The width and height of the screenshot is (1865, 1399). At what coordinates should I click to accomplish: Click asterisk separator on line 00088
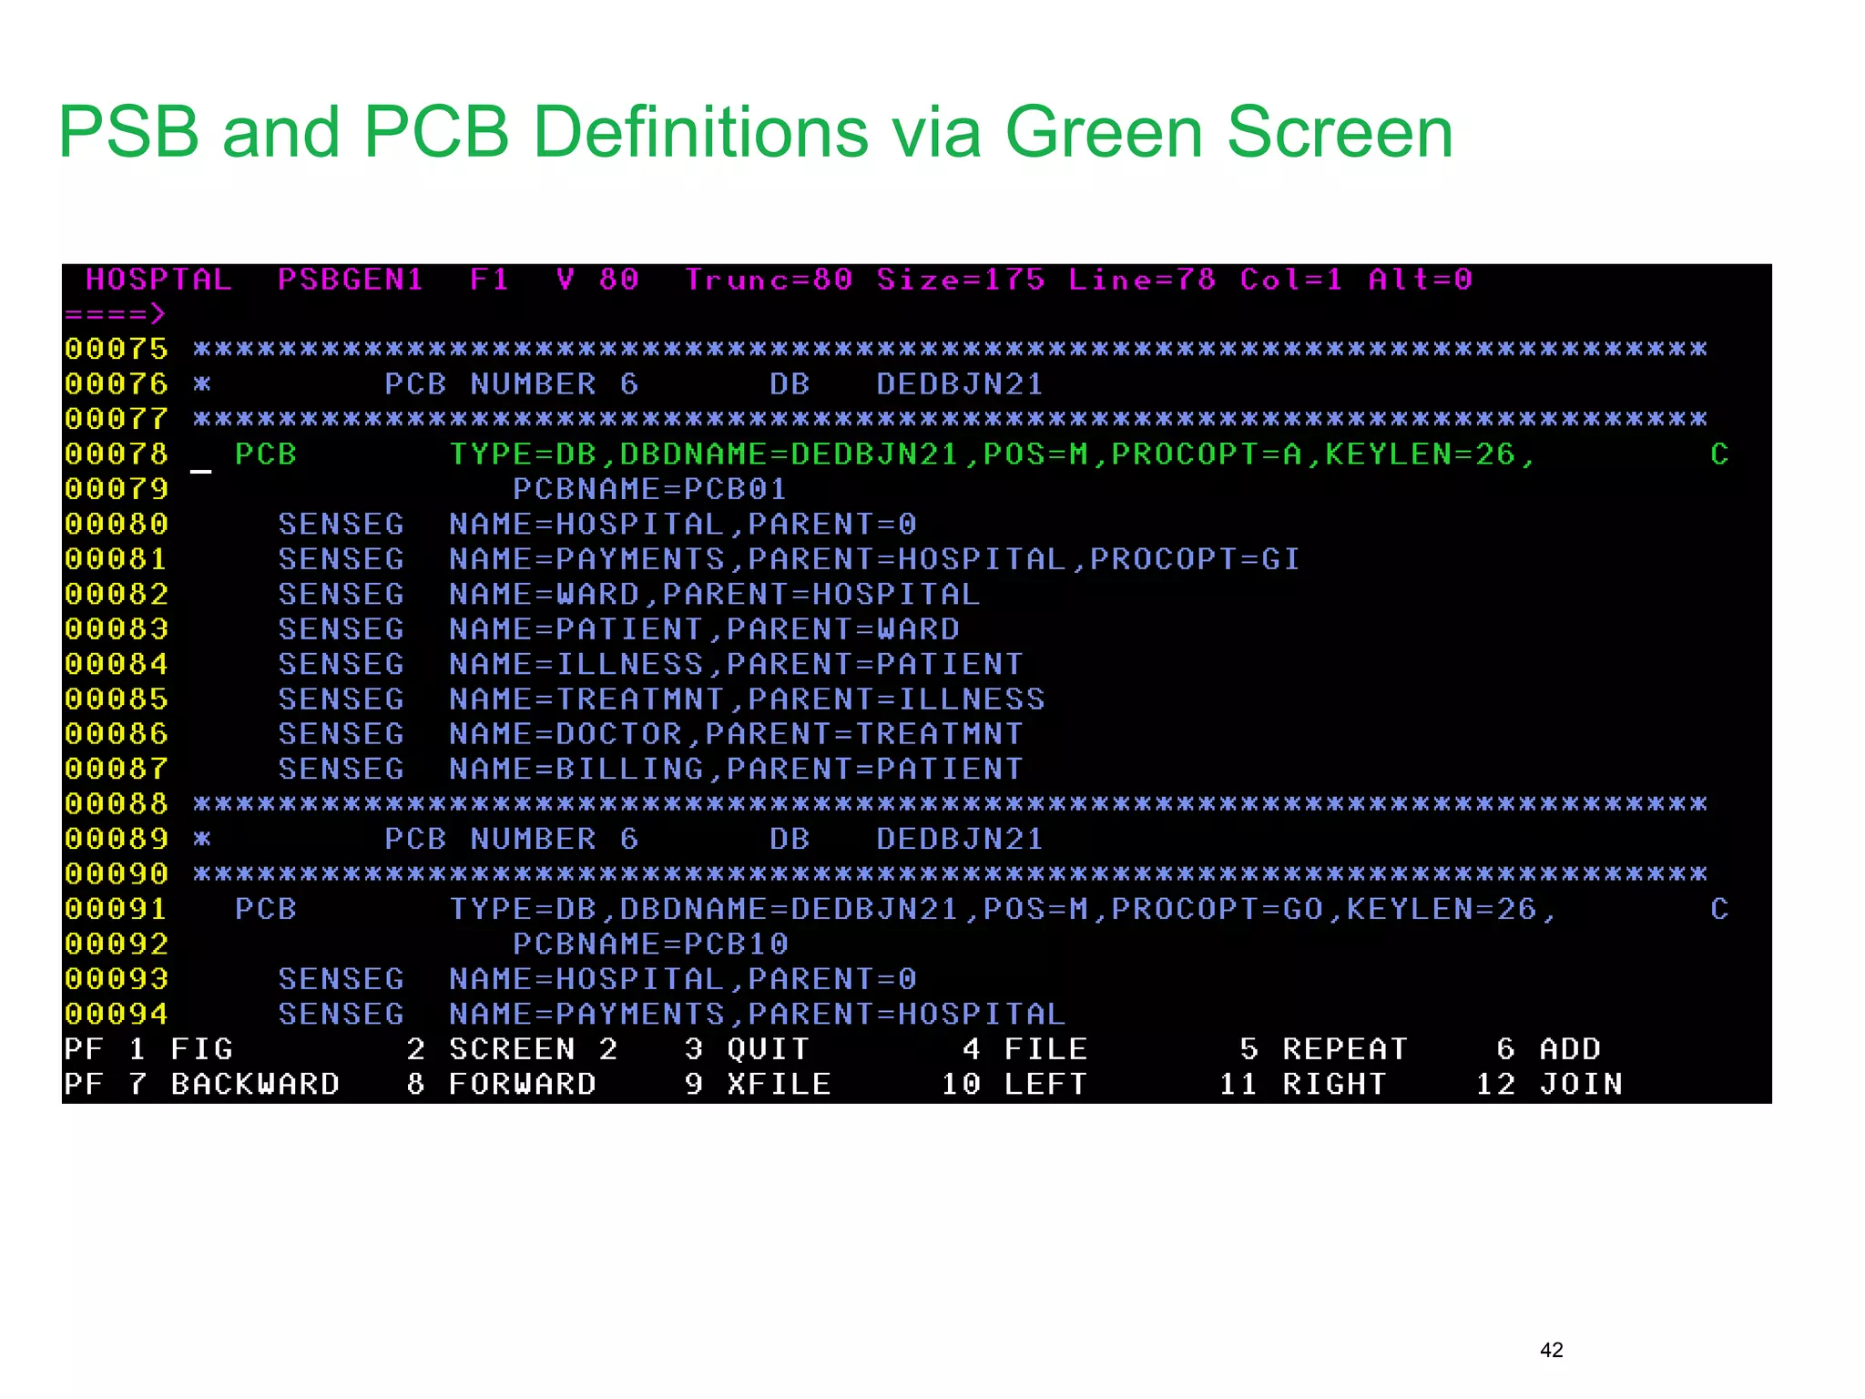pos(950,804)
